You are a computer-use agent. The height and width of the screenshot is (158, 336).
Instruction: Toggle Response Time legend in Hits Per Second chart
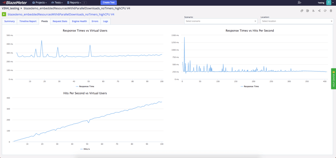[249, 87]
